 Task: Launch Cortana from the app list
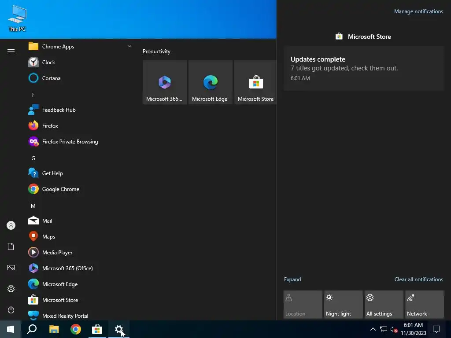coord(80,78)
